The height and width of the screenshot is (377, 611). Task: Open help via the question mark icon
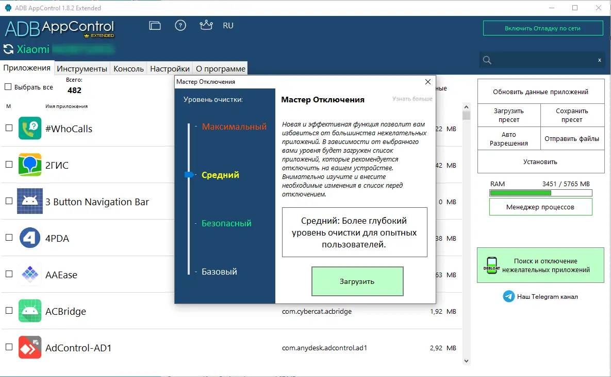180,25
